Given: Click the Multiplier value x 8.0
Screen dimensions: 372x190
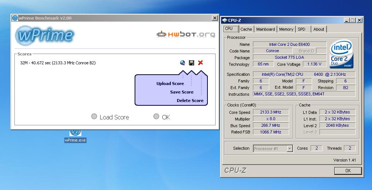Looking at the screenshot, I should click(x=271, y=119).
